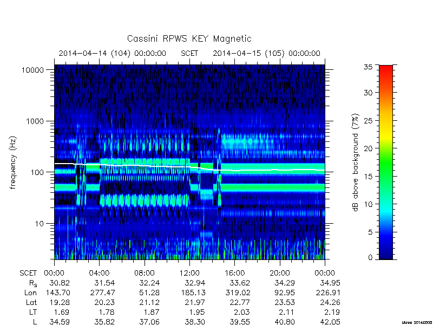Select the LT value 1.78

click(107, 313)
